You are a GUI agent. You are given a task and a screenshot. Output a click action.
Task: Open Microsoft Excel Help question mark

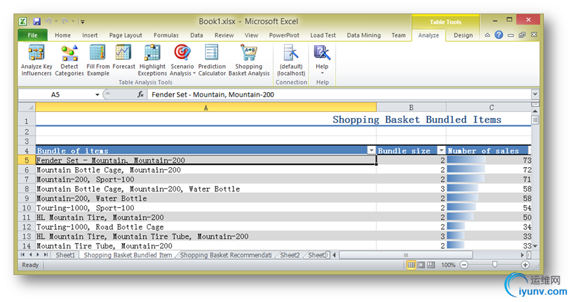pos(499,35)
